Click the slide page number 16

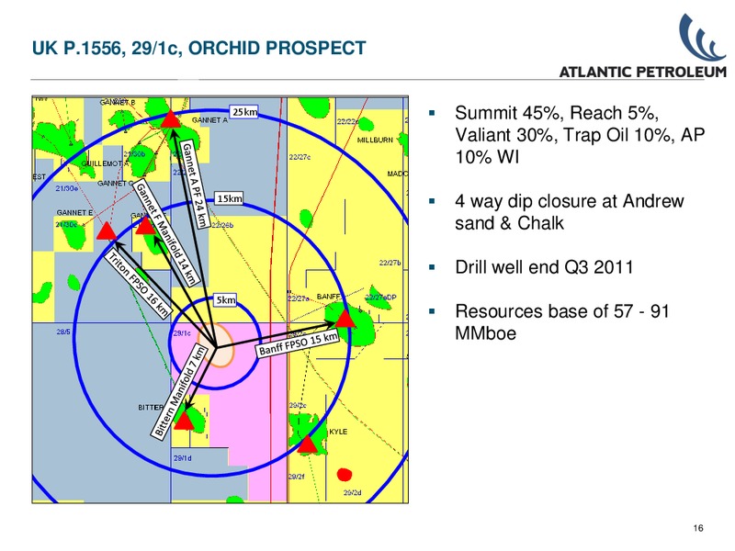pos(698,529)
